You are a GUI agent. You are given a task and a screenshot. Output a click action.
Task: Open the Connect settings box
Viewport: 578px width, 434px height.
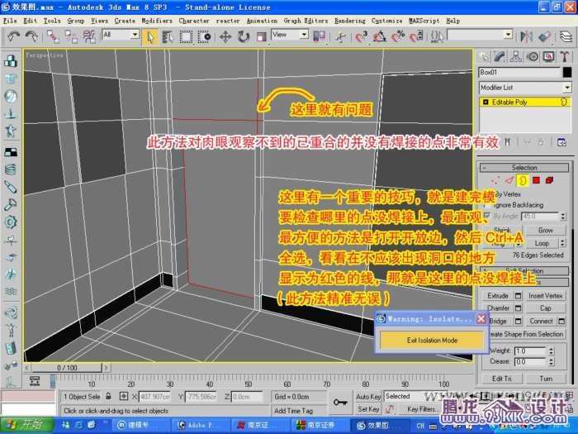click(561, 321)
